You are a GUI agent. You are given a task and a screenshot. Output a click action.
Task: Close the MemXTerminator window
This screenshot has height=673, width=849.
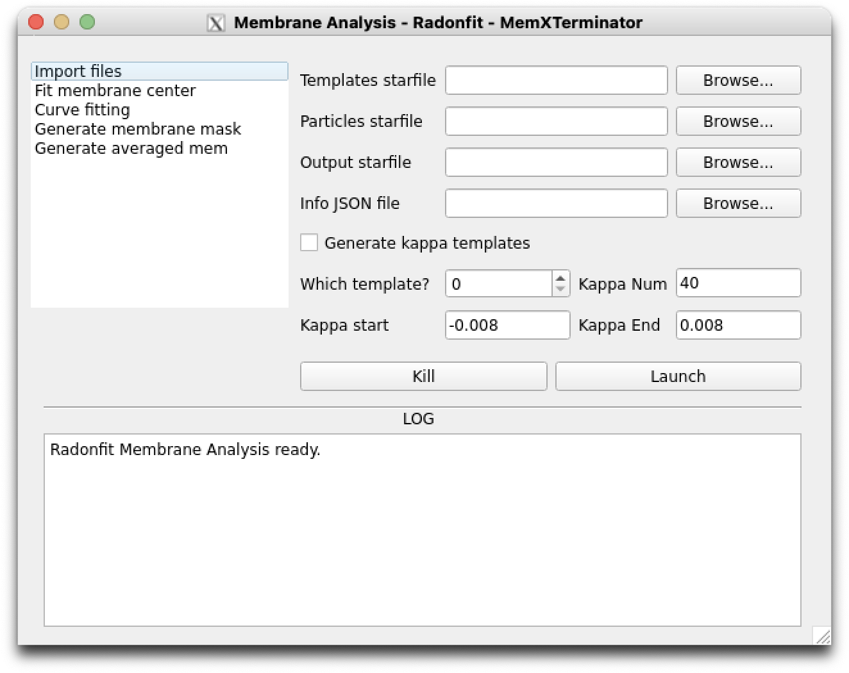[x=37, y=22]
